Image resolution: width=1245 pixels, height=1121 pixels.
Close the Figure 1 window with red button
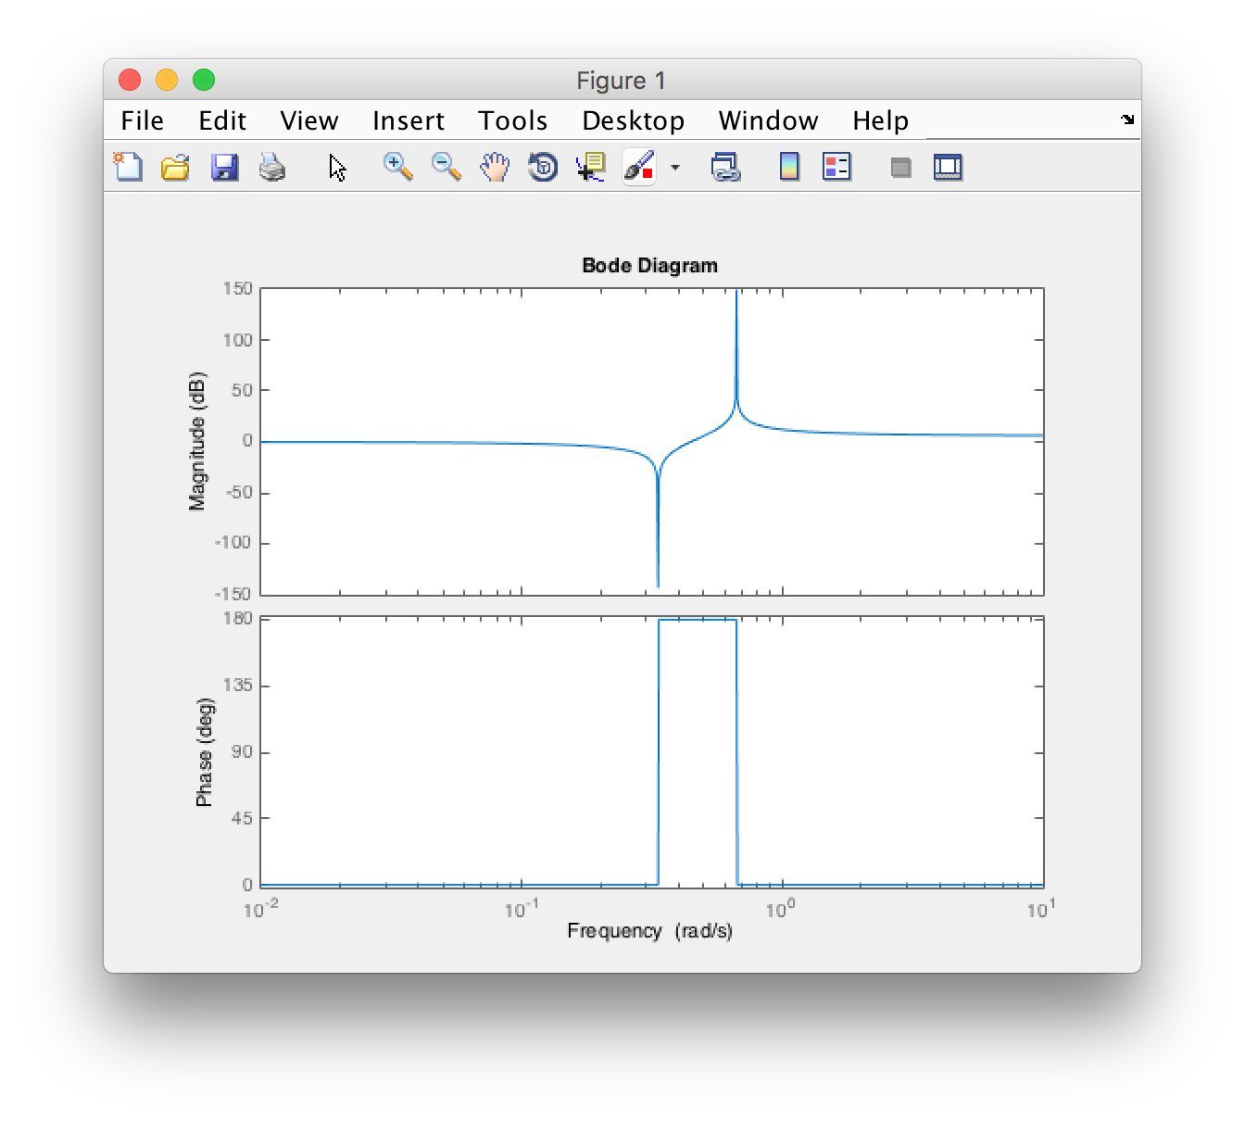130,80
